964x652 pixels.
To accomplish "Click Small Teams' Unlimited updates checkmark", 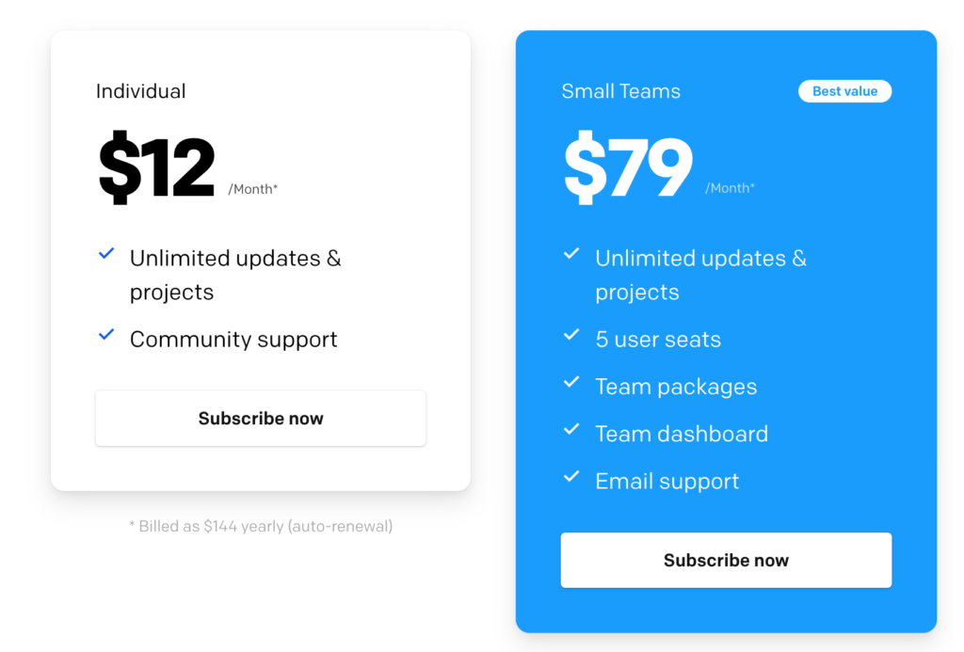I will click(x=571, y=254).
